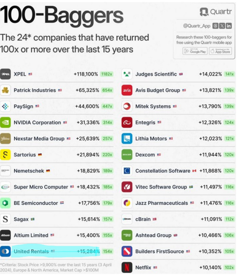
Task: Click the Netflix logo icon
Action: pos(127,267)
